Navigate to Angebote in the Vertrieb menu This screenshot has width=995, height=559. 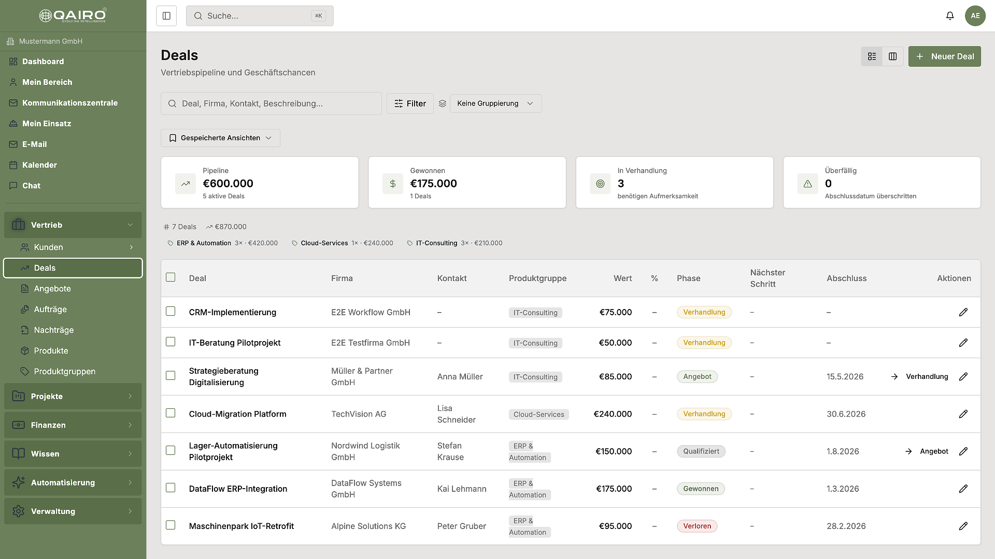(x=53, y=288)
